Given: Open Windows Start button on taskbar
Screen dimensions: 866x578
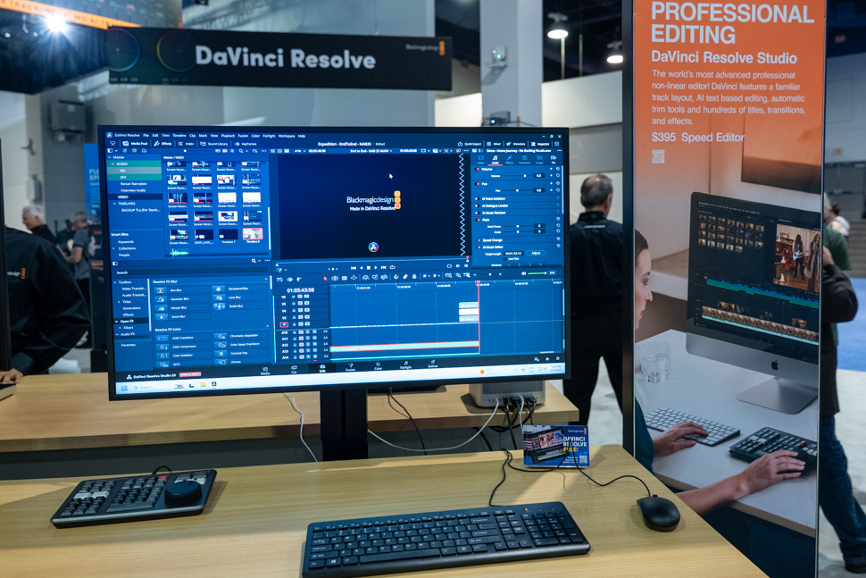Looking at the screenshot, I should [124, 389].
